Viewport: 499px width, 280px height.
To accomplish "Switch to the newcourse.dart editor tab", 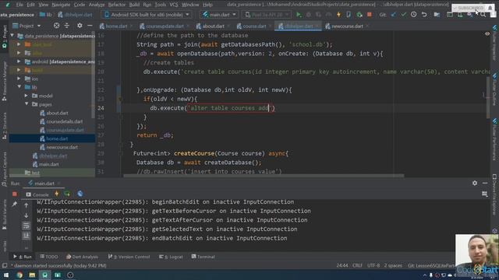I will [x=346, y=26].
